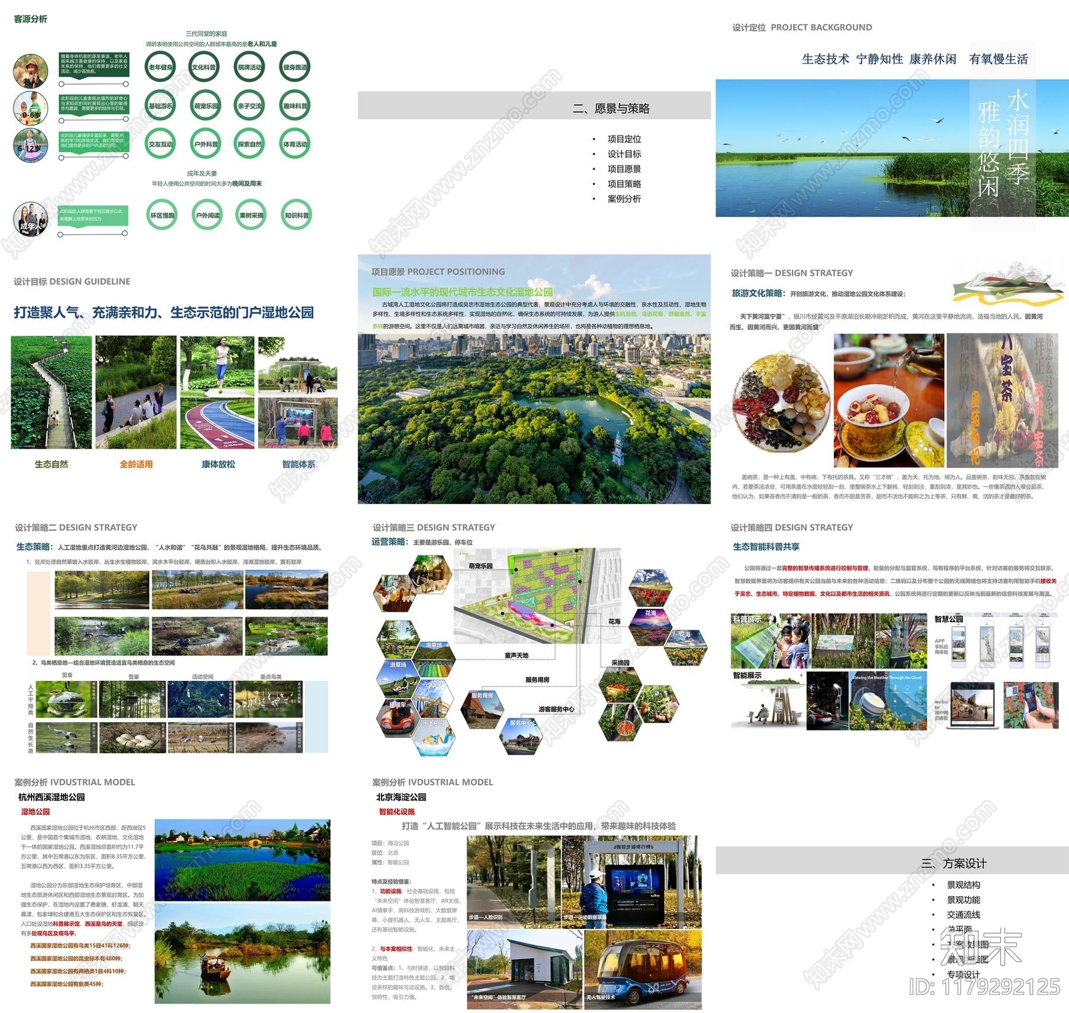Image resolution: width=1069 pixels, height=1013 pixels.
Task: Select the 生态自然 caption
Action: click(51, 464)
